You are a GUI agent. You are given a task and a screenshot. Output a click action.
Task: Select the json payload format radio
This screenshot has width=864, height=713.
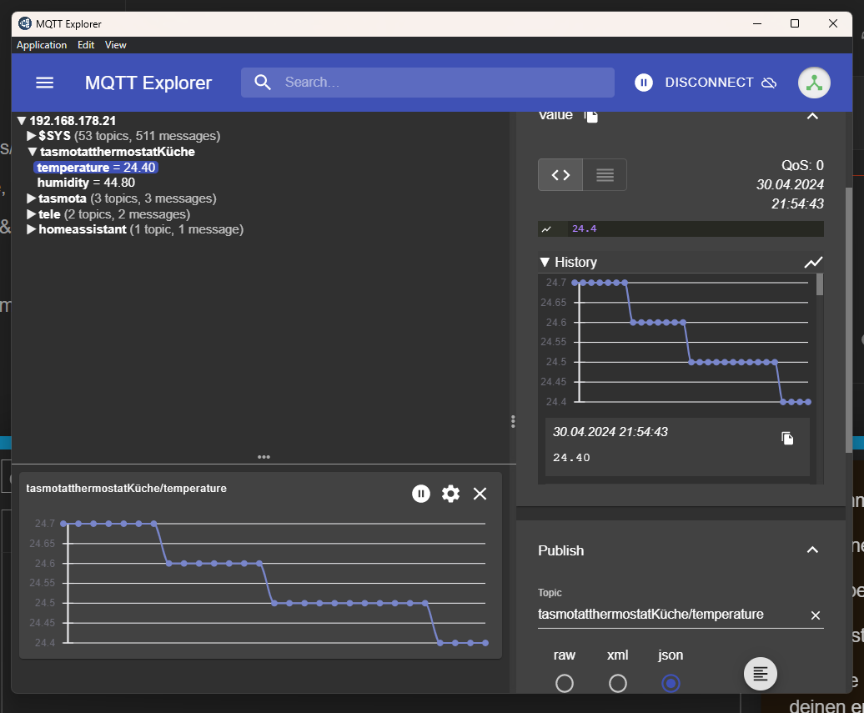click(671, 683)
